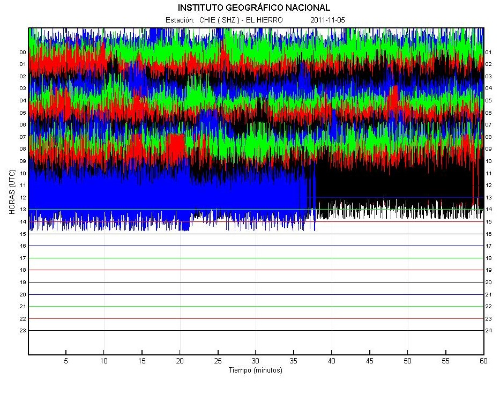Select the 60 minute tick label

[x=483, y=361]
